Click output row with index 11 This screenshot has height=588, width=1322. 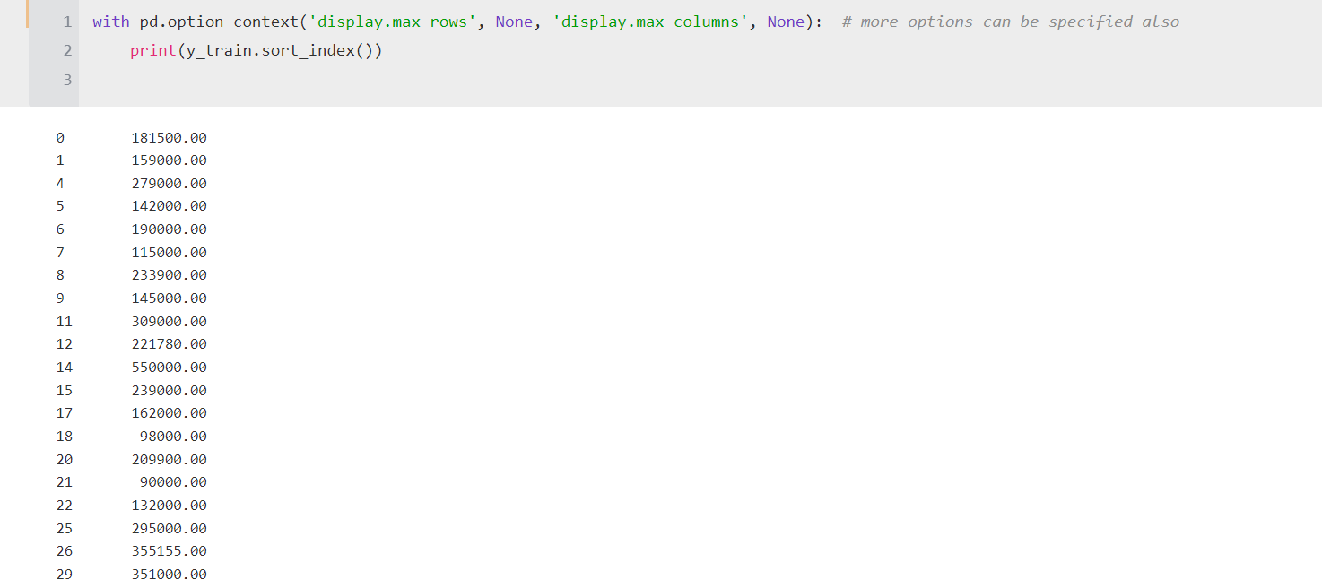[x=64, y=321]
